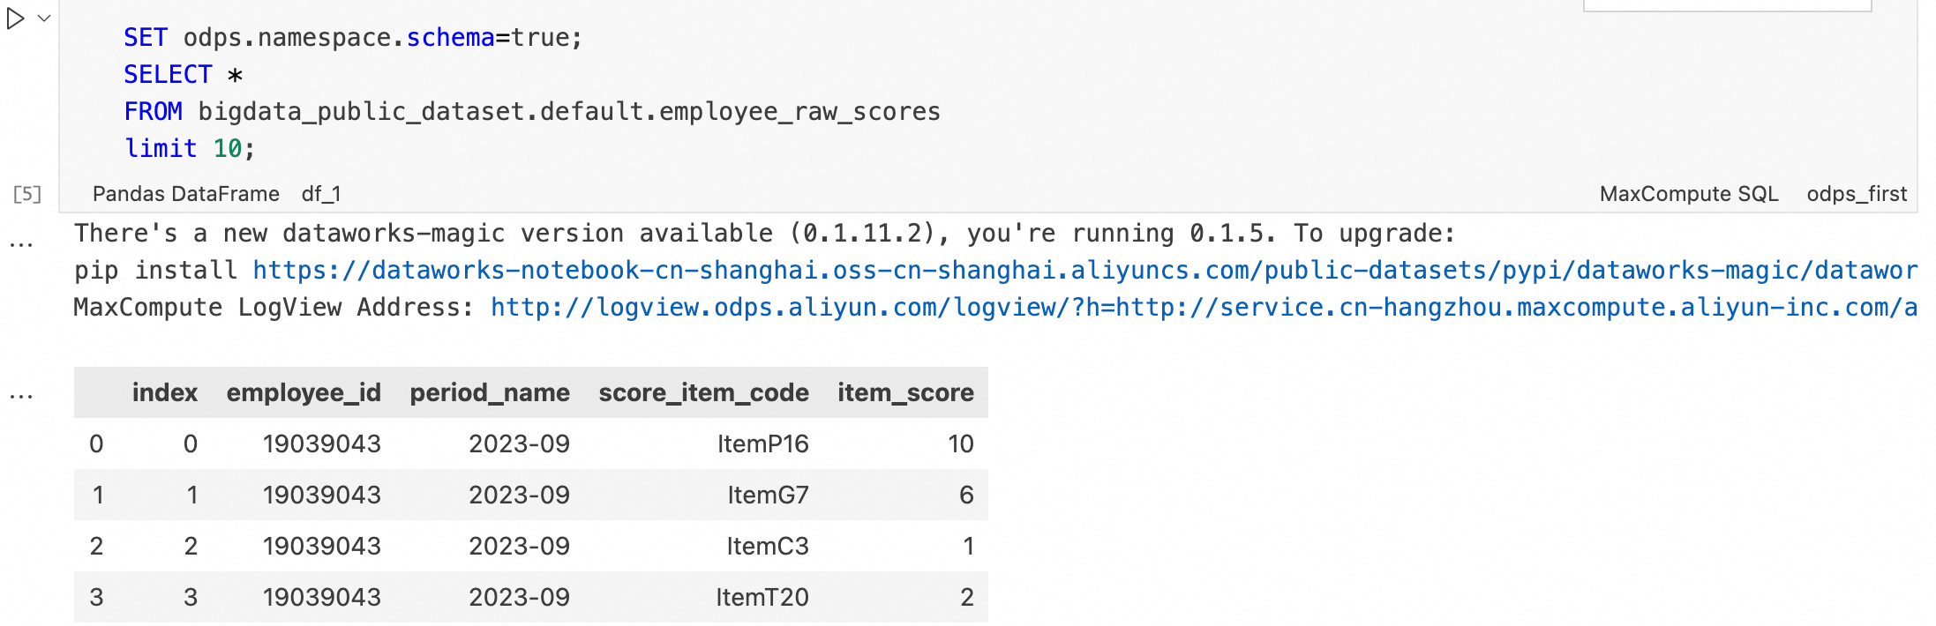Viewport: 1936px width, 626px height.
Task: Place cursor on the FROM line in the editor
Action: point(532,112)
